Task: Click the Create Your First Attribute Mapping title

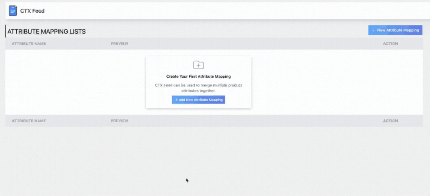Action: click(198, 76)
